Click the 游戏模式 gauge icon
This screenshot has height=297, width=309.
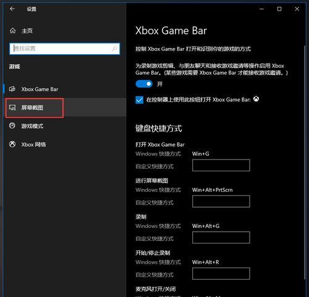coord(12,126)
